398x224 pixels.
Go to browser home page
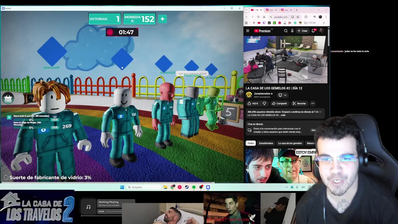tap(264, 17)
